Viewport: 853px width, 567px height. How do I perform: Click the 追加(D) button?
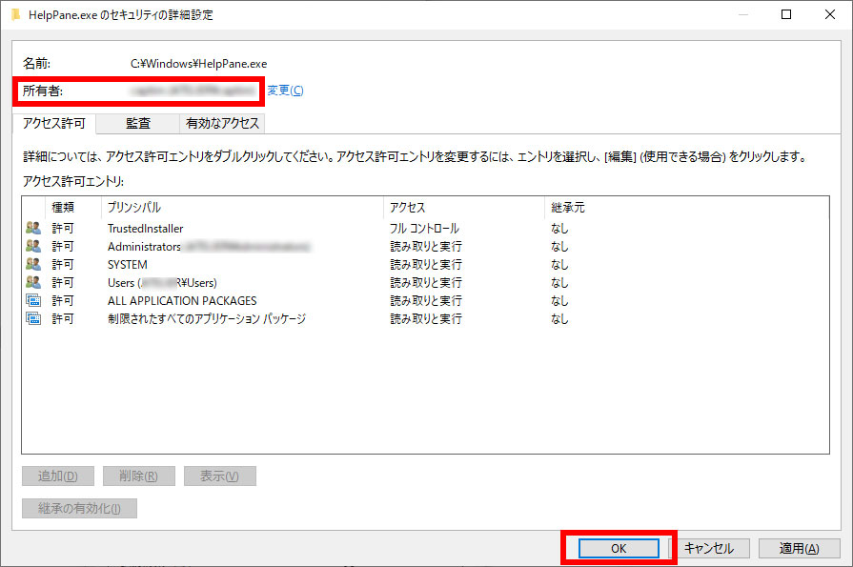(58, 476)
